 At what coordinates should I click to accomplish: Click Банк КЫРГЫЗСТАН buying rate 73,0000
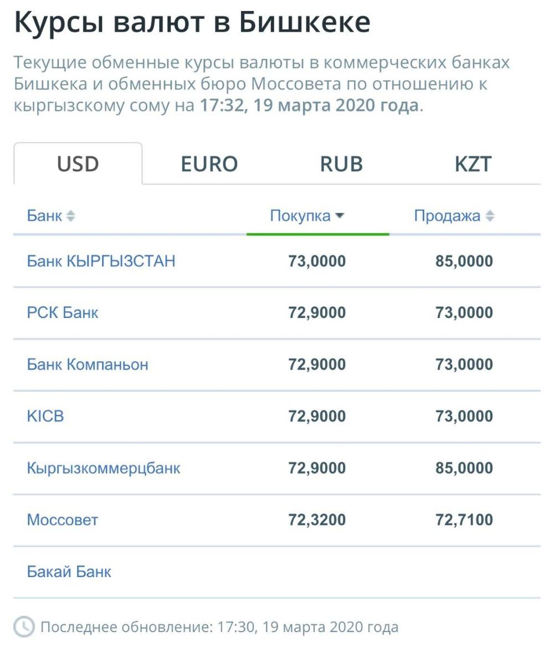(317, 261)
